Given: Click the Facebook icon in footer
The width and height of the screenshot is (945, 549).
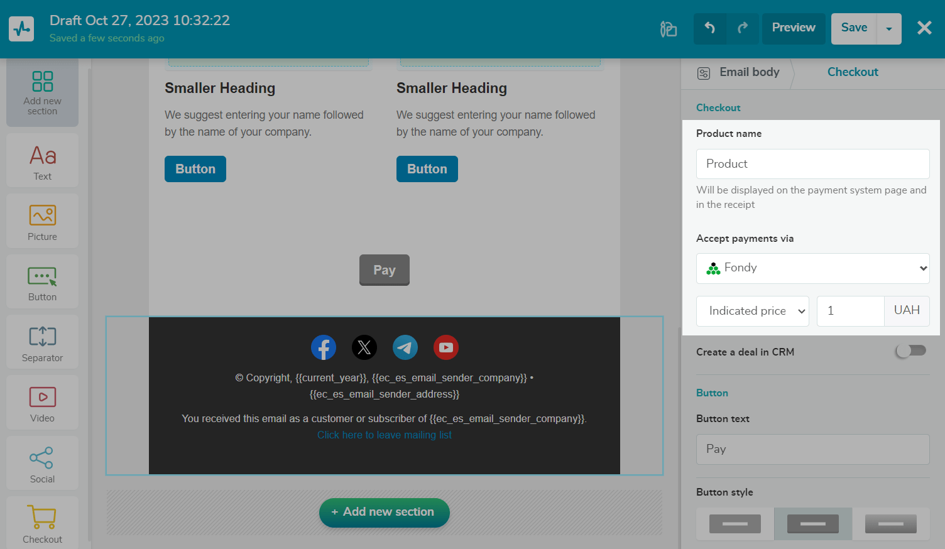Looking at the screenshot, I should coord(324,347).
